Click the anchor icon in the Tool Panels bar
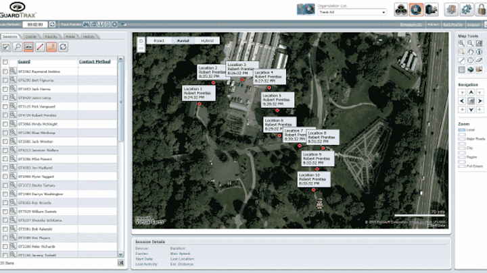Image resolution: width=487 pixels, height=273 pixels. (x=100, y=24)
